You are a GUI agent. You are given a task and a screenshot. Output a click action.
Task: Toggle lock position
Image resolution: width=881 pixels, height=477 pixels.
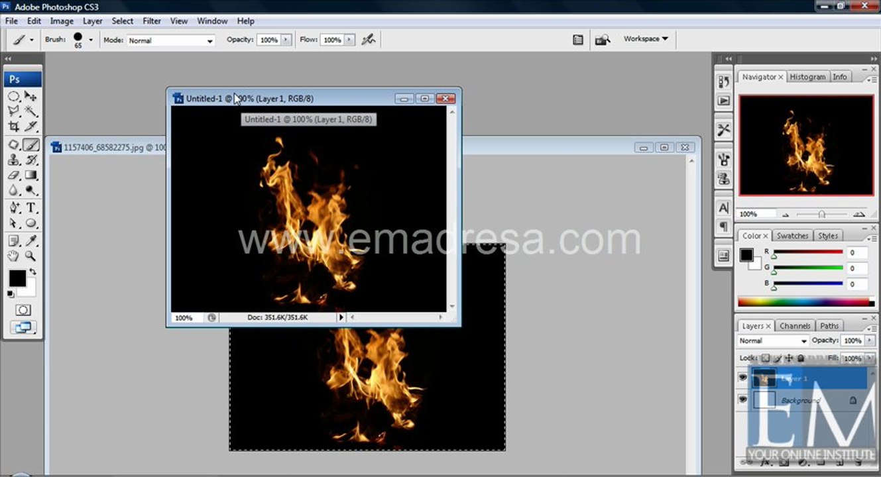tap(789, 358)
